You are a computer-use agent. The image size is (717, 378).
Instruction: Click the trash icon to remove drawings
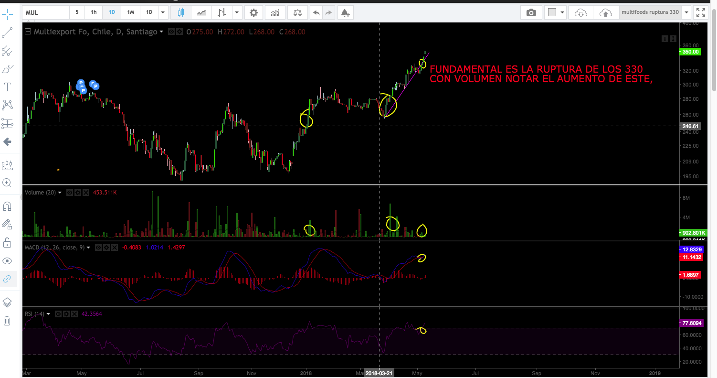[7, 321]
